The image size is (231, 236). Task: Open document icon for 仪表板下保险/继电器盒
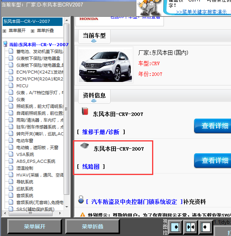[x=11, y=58]
